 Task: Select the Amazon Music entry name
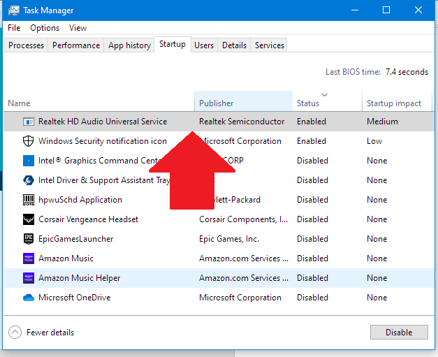click(x=66, y=258)
